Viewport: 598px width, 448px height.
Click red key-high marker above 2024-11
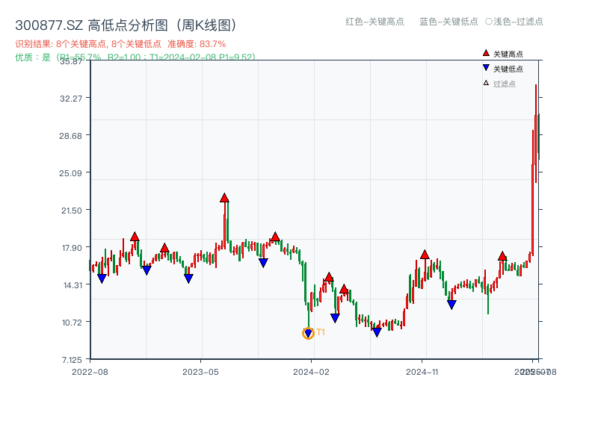click(x=425, y=255)
